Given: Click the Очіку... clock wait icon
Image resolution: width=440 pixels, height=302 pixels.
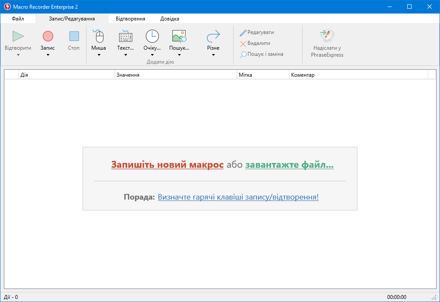Looking at the screenshot, I should [152, 36].
